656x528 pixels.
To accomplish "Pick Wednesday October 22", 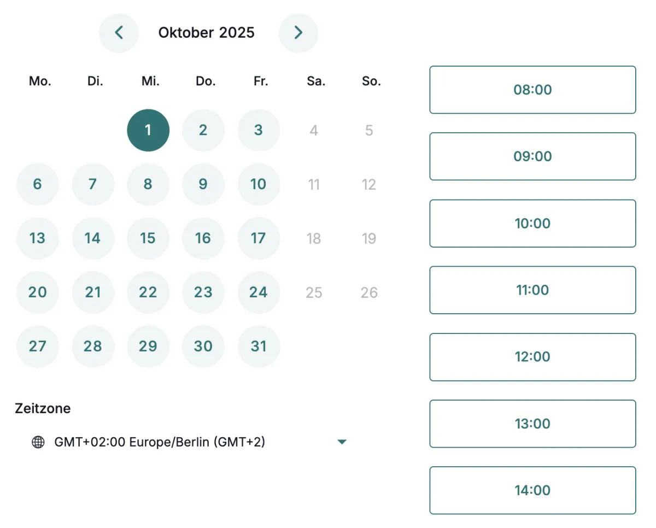I will 148,292.
